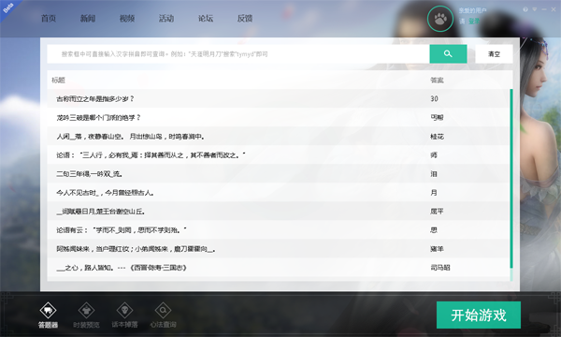Viewport: 561px width, 337px height.
Task: Click the Beta ribbon in the corner
Action: coord(7,7)
